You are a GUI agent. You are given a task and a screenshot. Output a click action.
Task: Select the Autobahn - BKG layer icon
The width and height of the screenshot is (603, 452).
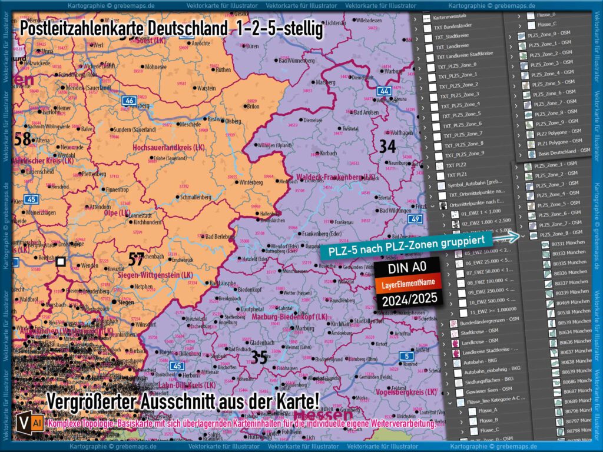coord(456,363)
